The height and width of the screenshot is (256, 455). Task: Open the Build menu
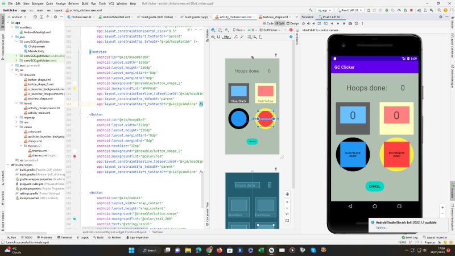point(85,3)
